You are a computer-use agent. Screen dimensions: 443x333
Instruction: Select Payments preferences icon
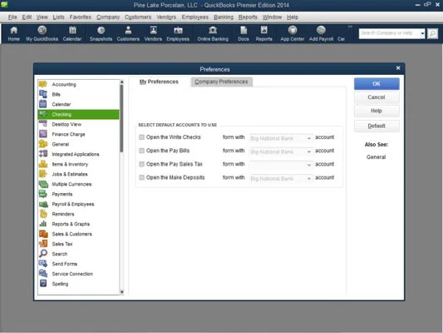43,194
